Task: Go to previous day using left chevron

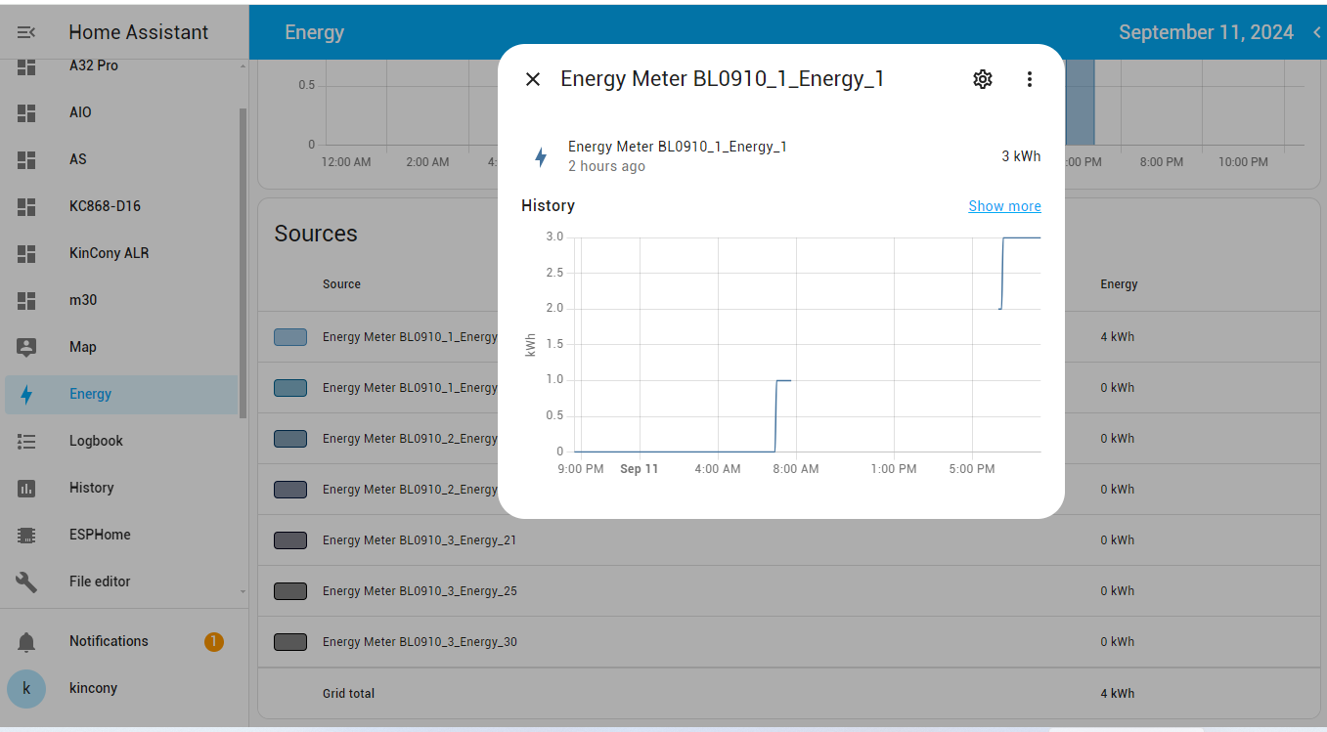Action: [1316, 32]
